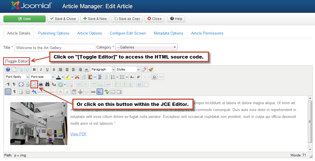315x161 pixels.
Task: Open the Find and Replace icon
Action: pyautogui.click(x=54, y=84)
